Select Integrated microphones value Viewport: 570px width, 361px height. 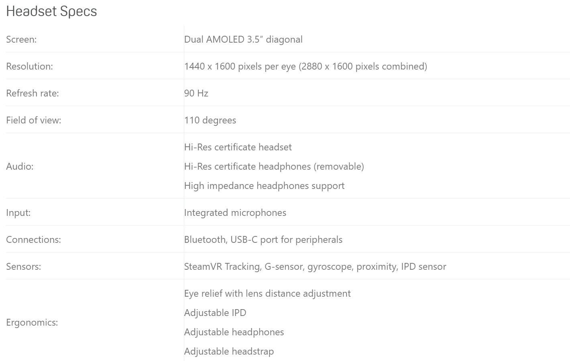pyautogui.click(x=235, y=213)
